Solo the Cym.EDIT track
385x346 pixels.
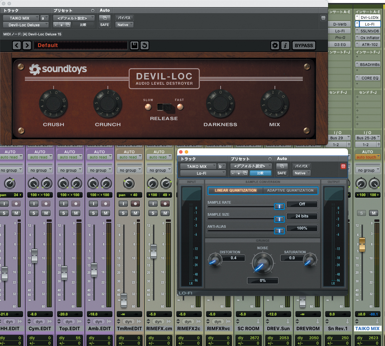click(x=34, y=213)
